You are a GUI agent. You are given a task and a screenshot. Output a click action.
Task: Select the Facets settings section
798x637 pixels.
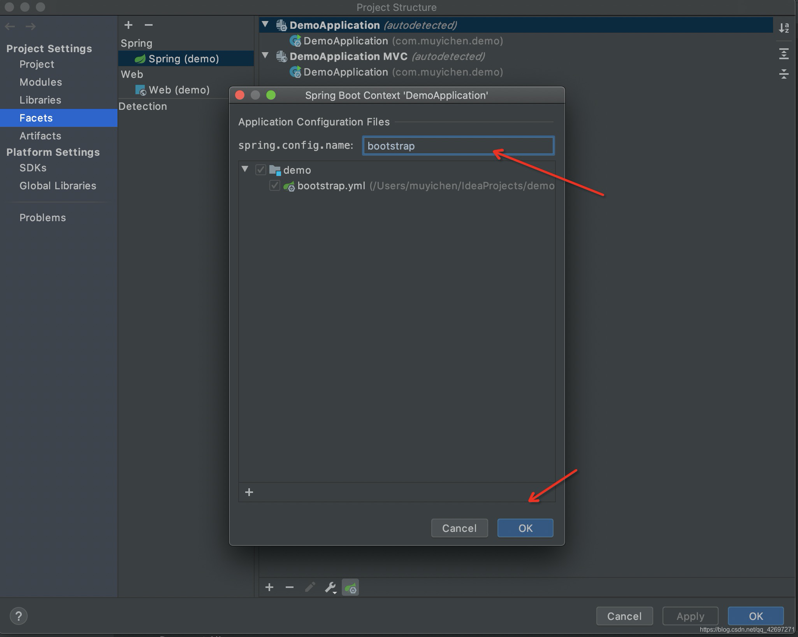click(x=59, y=118)
